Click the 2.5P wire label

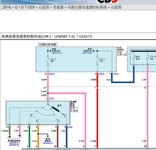(144, 141)
